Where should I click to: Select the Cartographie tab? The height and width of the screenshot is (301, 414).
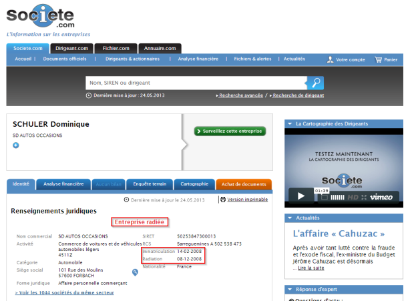194,184
